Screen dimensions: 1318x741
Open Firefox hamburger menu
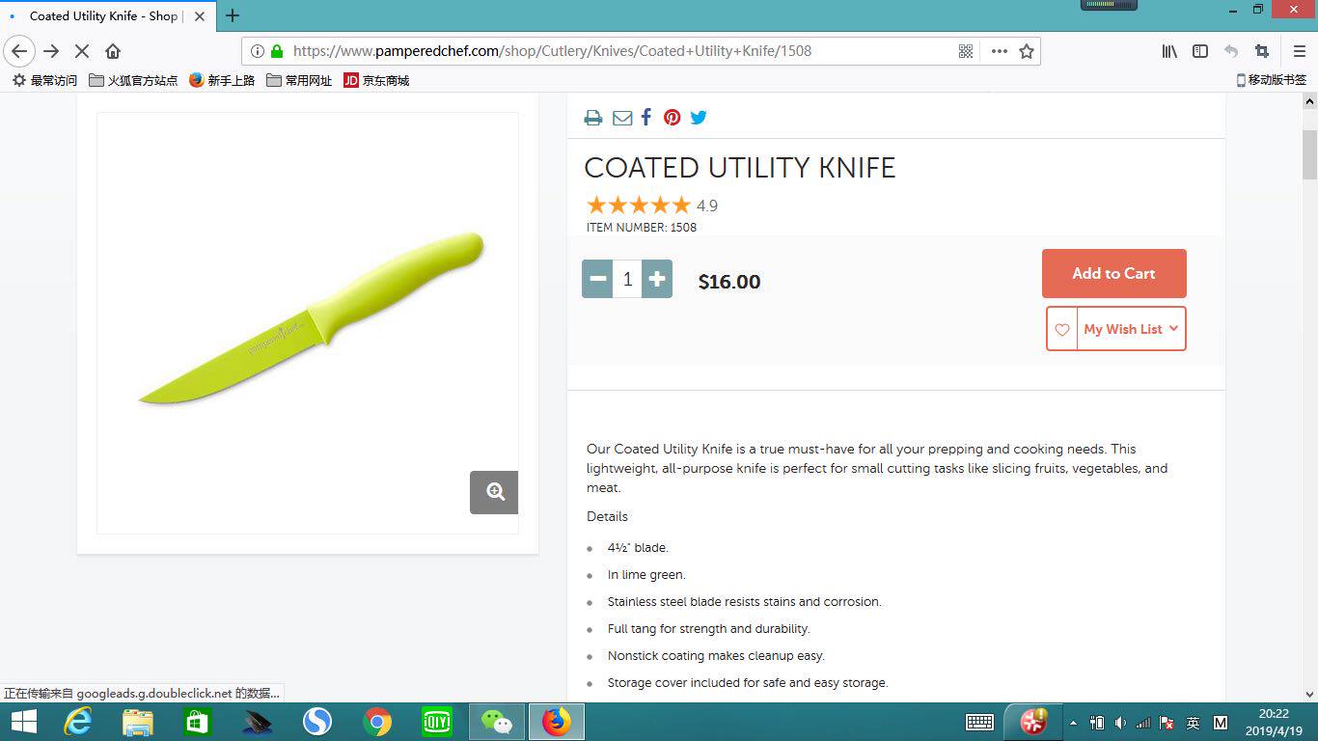tap(1299, 51)
